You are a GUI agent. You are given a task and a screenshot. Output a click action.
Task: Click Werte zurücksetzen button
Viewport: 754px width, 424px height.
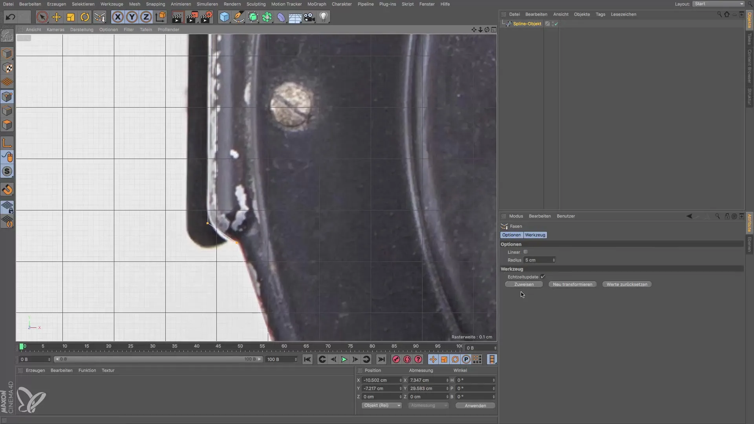[627, 284]
